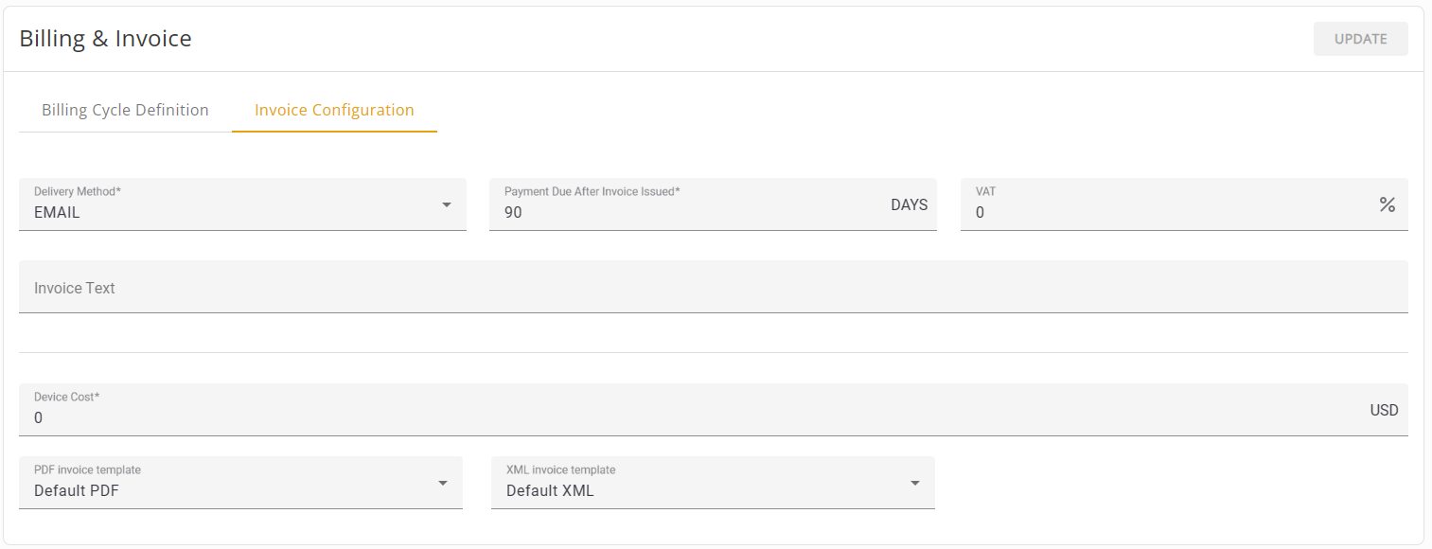Image resolution: width=1432 pixels, height=549 pixels.
Task: Click the Billing & Invoice heading
Action: [x=106, y=39]
